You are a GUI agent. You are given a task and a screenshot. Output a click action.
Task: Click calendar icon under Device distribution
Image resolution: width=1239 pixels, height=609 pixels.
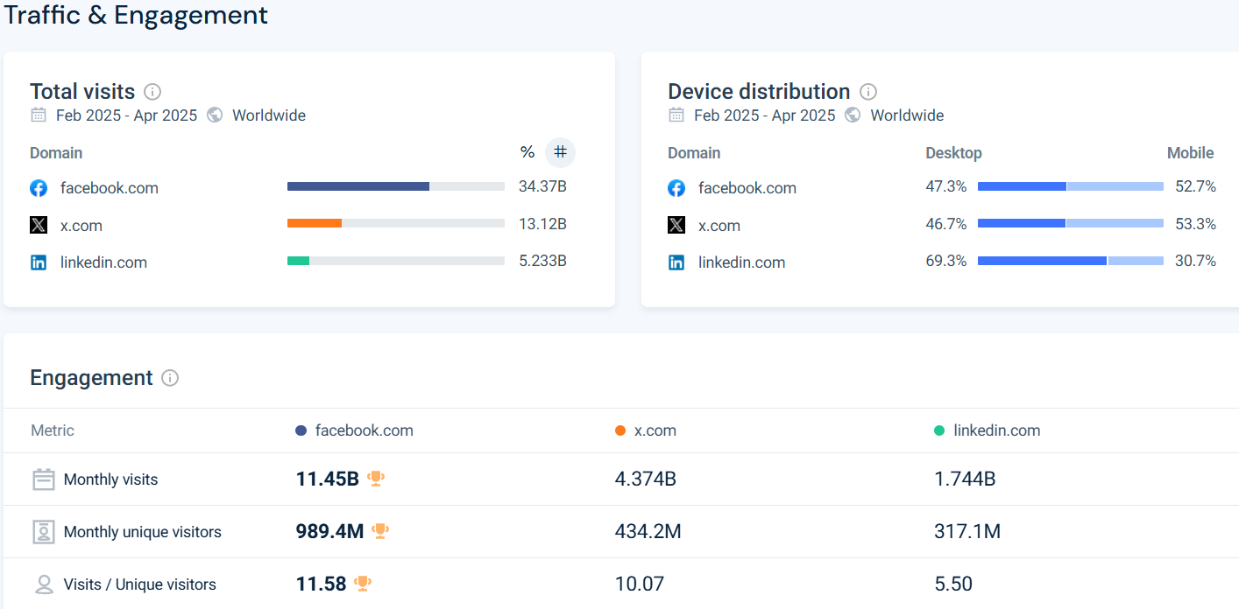676,115
